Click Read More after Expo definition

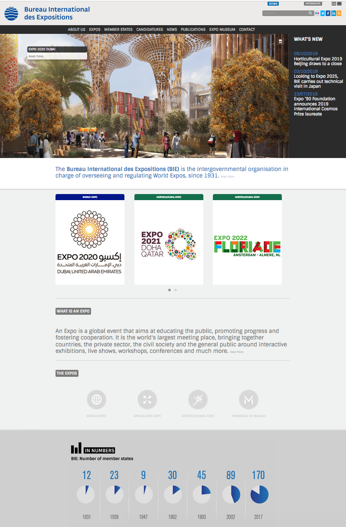coord(237,352)
